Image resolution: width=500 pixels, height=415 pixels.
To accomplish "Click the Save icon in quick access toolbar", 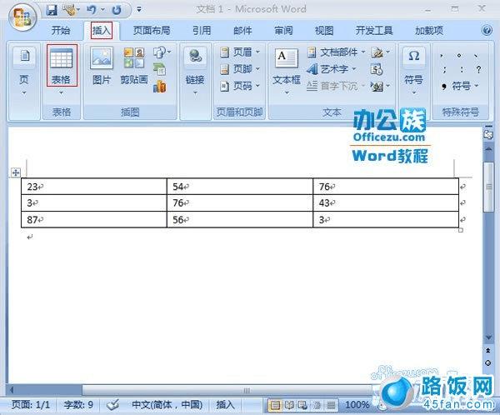I will point(52,10).
